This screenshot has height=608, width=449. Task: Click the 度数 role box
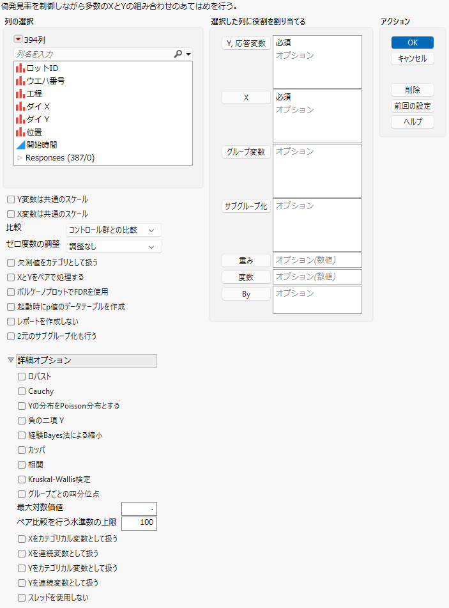click(317, 277)
